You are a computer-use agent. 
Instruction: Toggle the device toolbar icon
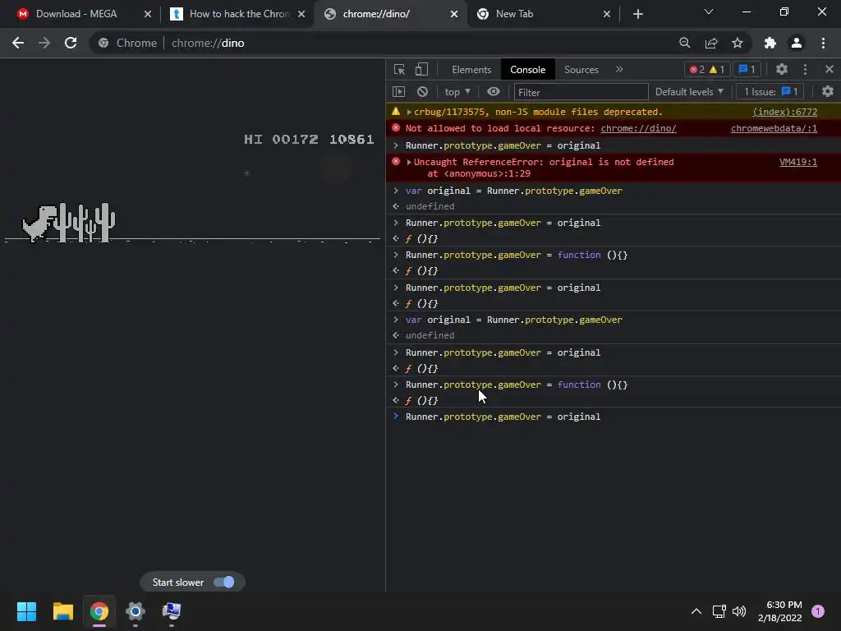pyautogui.click(x=421, y=69)
